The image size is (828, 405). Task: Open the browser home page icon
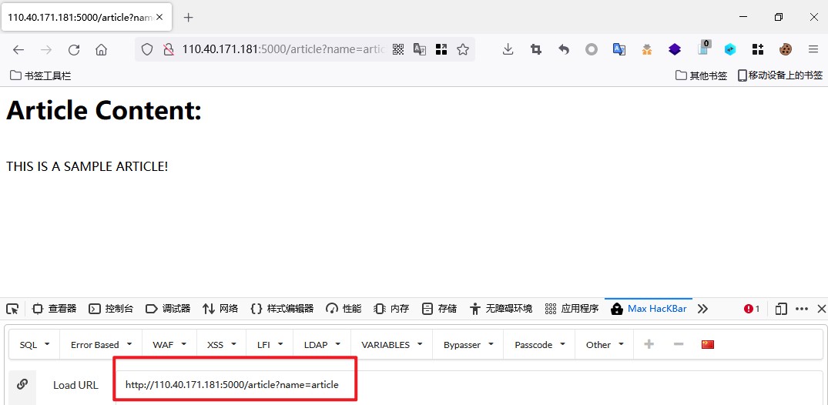pyautogui.click(x=102, y=49)
